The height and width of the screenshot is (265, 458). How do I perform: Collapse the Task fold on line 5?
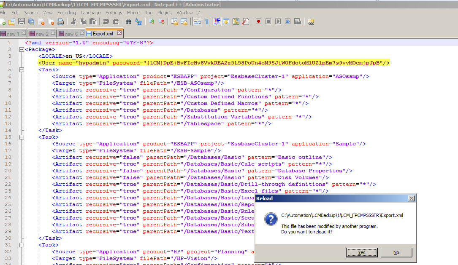pos(22,70)
